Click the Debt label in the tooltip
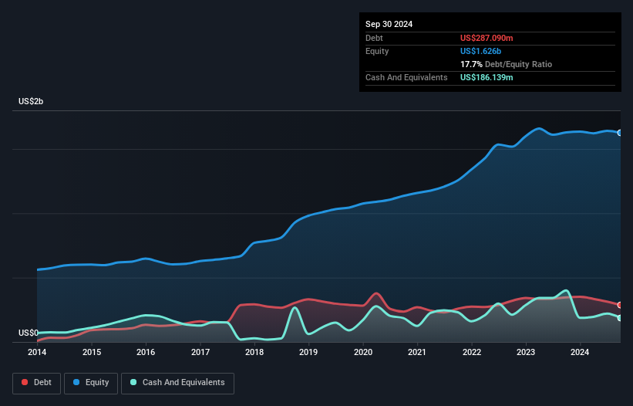Image resolution: width=633 pixels, height=406 pixels. 374,38
